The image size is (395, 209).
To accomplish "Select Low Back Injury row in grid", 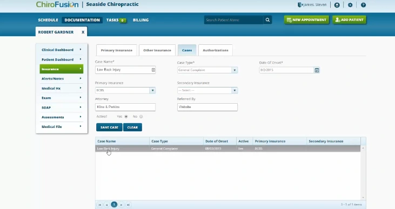I will click(x=227, y=149).
